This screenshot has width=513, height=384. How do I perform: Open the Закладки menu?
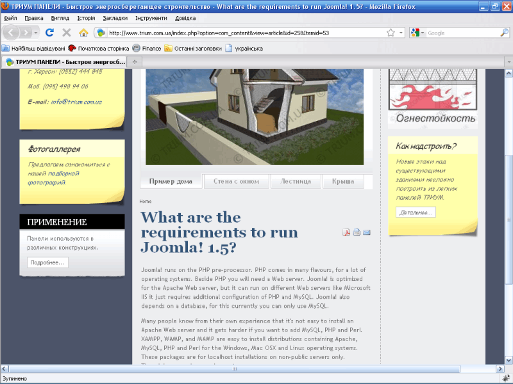tap(115, 18)
